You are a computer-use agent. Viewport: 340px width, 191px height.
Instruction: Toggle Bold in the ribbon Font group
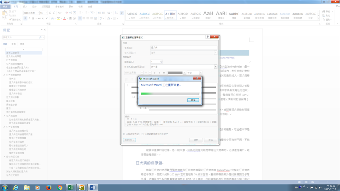pos(25,19)
